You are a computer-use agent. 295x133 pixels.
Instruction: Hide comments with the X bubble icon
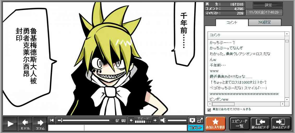coord(192,120)
